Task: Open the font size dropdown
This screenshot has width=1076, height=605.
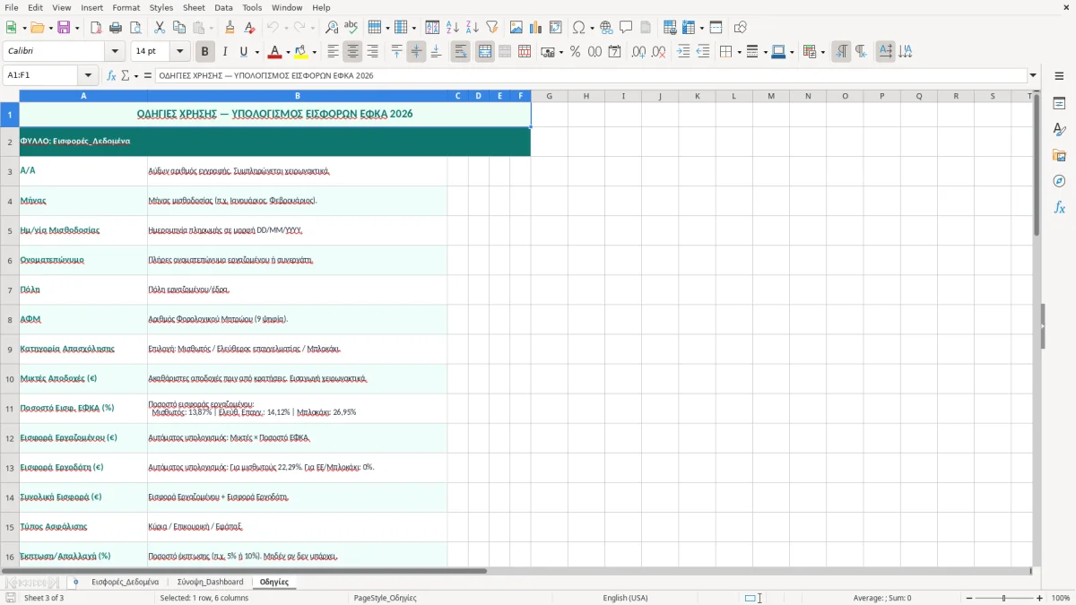Action: pos(180,52)
